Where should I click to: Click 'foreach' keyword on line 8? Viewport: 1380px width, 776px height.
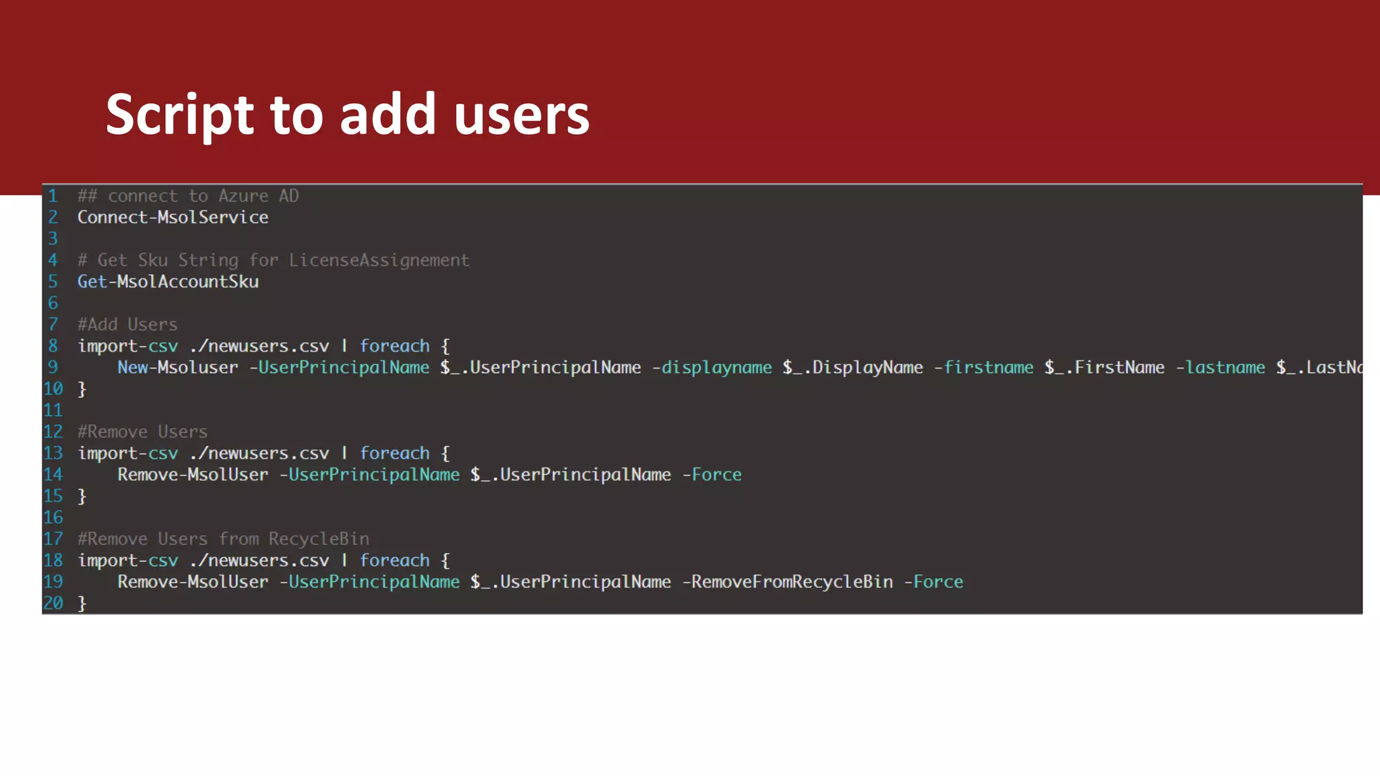[395, 346]
